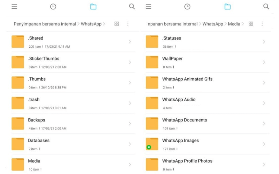Expand .trash row chevron
This screenshot has width=279, height=174.
coord(130,103)
